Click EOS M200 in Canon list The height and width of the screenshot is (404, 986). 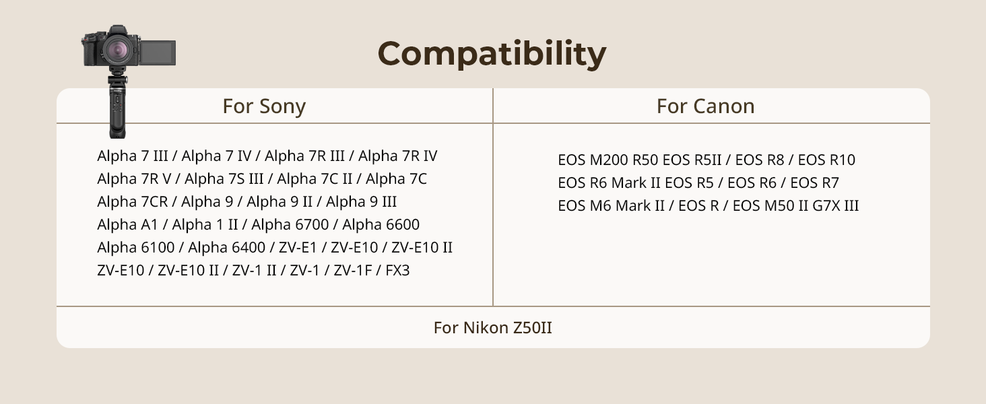pos(593,160)
